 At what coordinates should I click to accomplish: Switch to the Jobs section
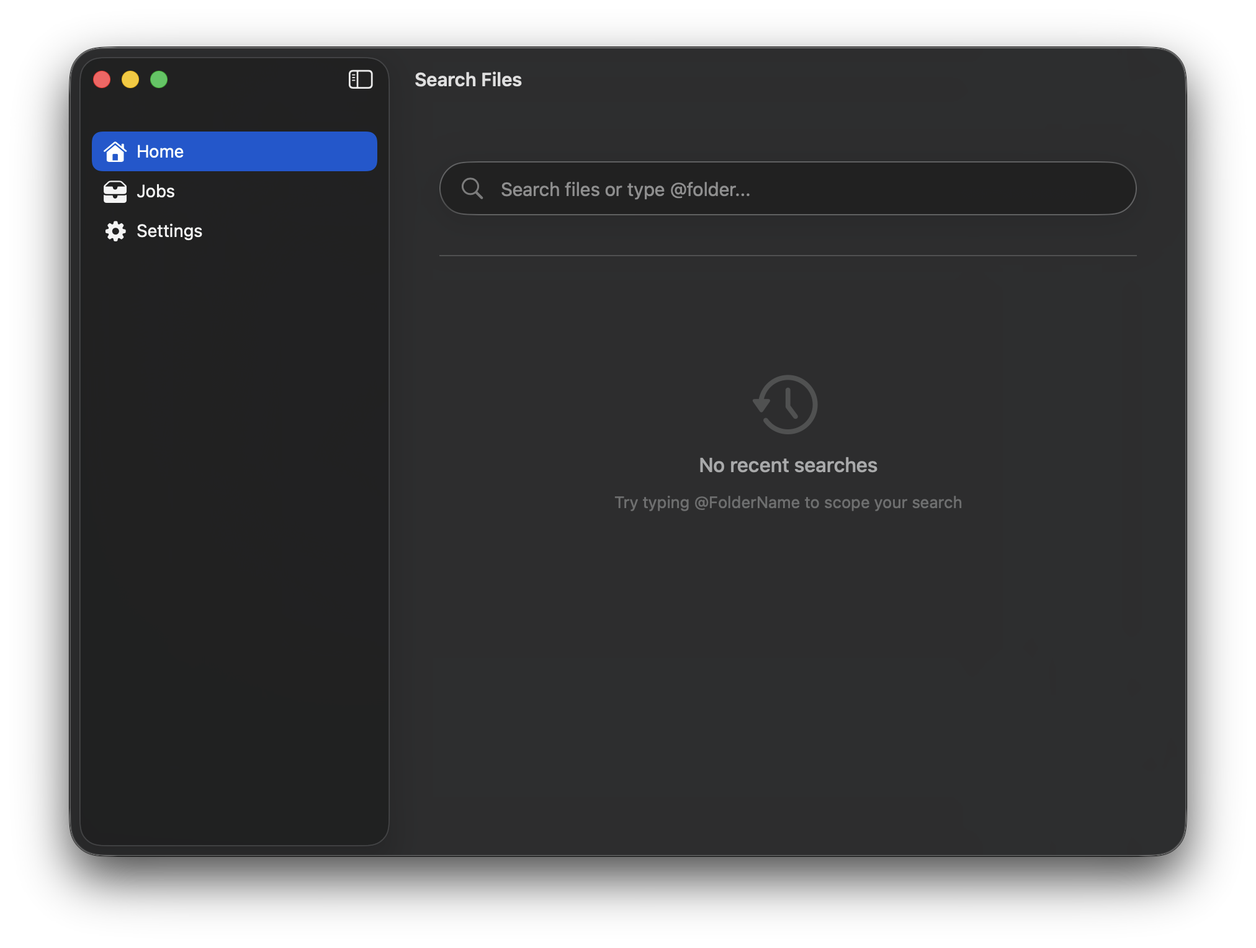coord(155,191)
